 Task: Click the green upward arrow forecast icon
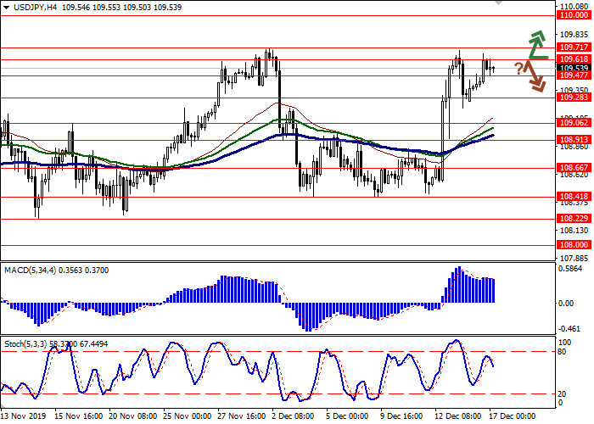(x=536, y=44)
